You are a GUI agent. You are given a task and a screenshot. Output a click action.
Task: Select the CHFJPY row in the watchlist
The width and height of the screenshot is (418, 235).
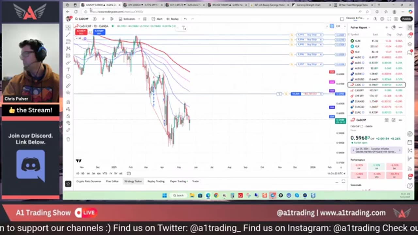(377, 96)
